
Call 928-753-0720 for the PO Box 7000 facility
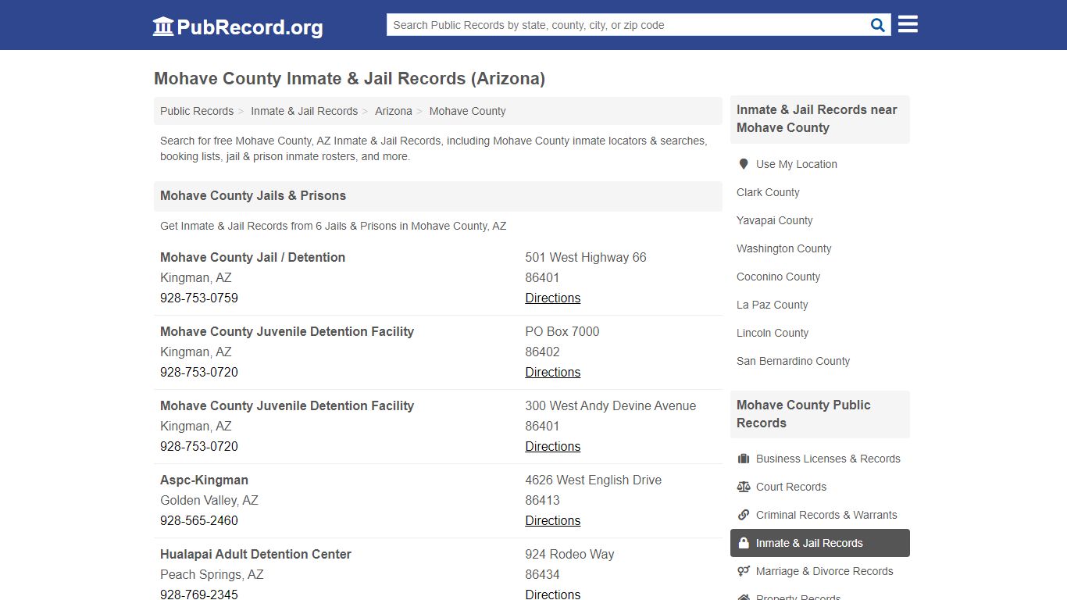pyautogui.click(x=199, y=372)
